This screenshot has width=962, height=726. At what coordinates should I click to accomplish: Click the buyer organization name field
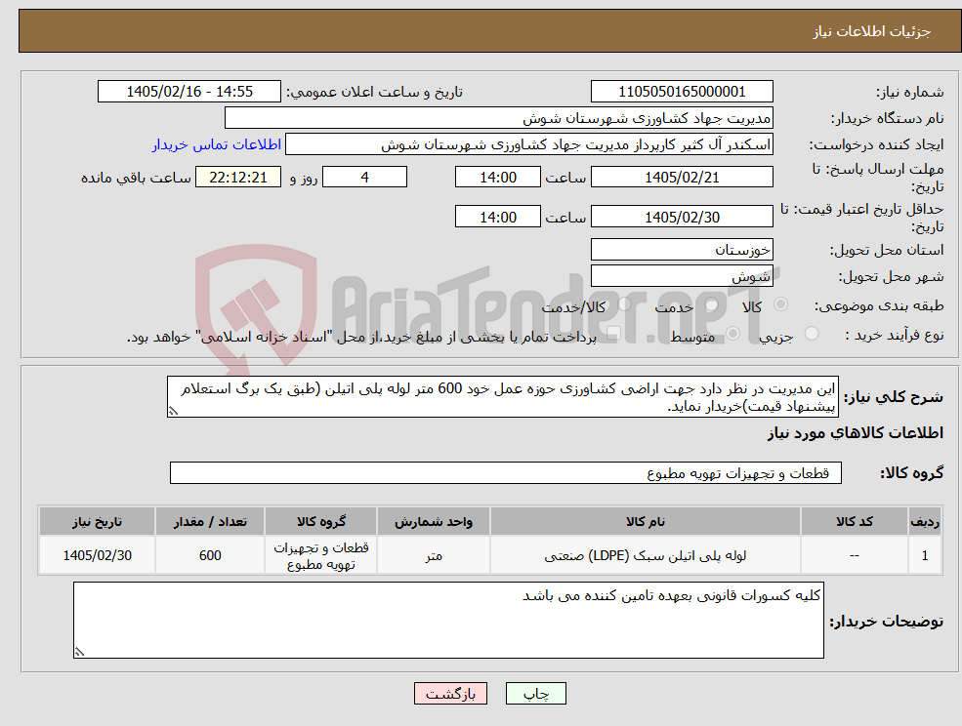coord(499,118)
